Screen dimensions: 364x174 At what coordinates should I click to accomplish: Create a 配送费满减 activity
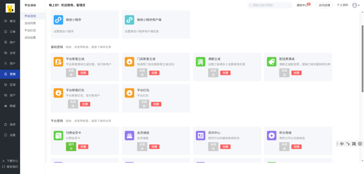296,73
